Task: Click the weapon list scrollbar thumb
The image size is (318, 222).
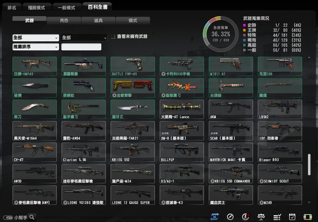Action: (x=309, y=165)
